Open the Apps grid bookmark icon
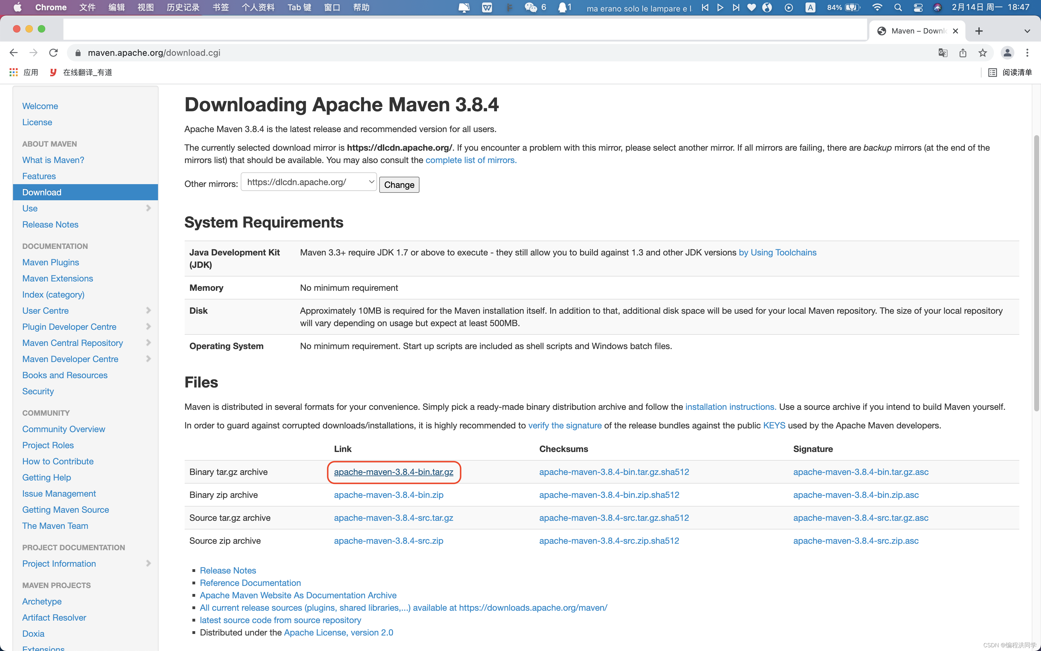 click(13, 72)
